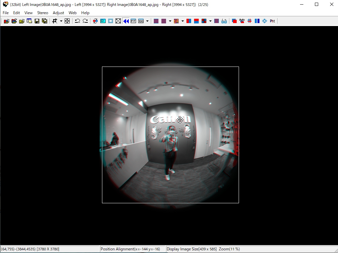Swap the left and right images
The width and height of the screenshot is (338, 253).
coord(95,21)
